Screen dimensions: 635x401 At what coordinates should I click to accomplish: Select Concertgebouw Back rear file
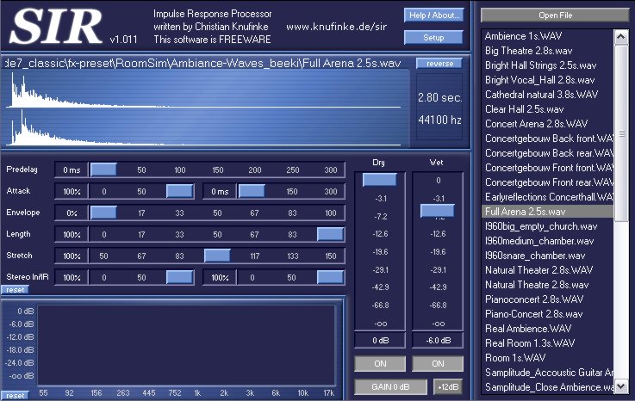(x=549, y=153)
